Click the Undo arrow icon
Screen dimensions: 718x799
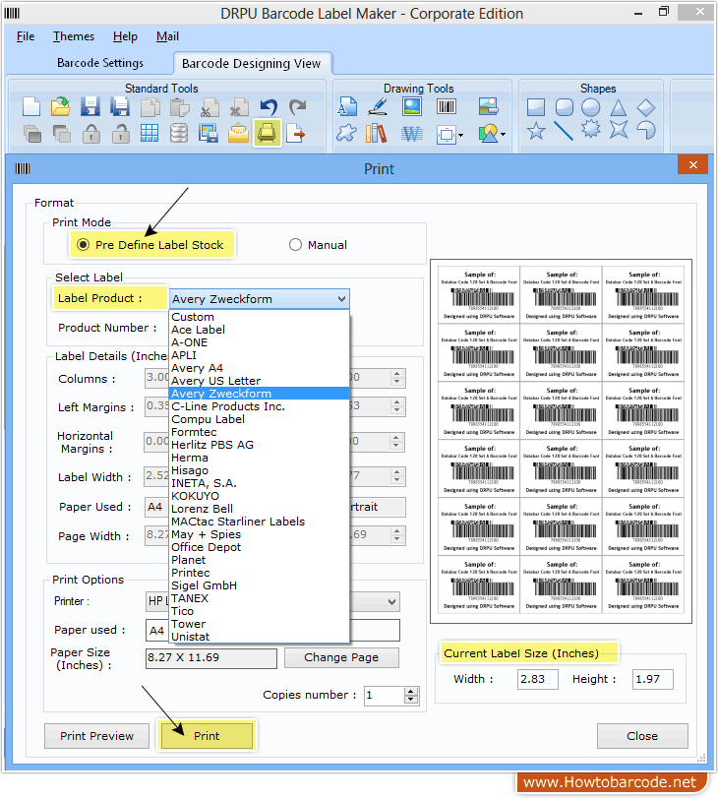(x=268, y=107)
